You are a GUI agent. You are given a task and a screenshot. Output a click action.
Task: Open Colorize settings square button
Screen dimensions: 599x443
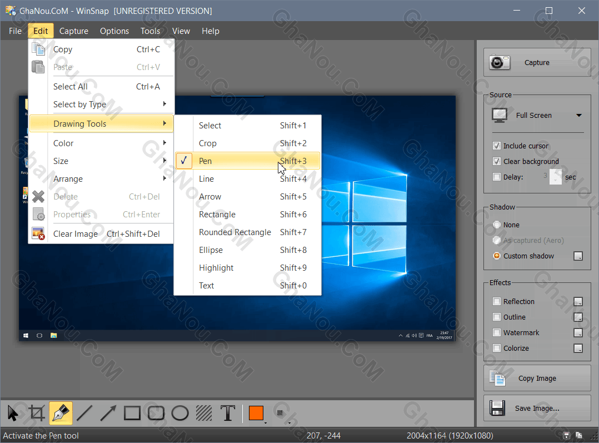point(578,348)
